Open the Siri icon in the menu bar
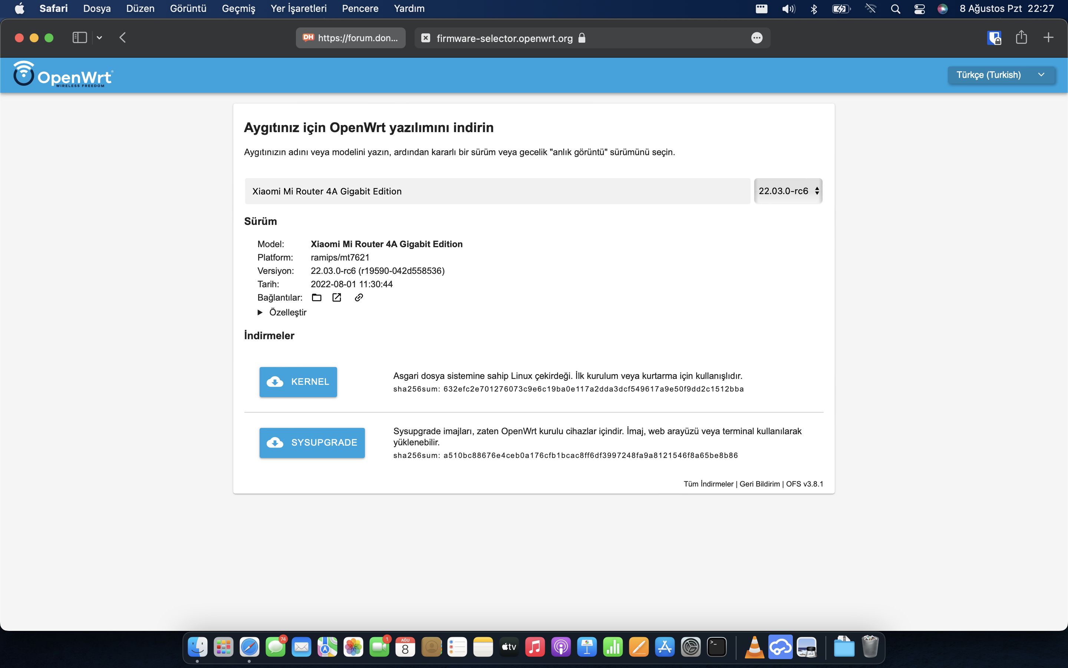The height and width of the screenshot is (668, 1068). [942, 9]
